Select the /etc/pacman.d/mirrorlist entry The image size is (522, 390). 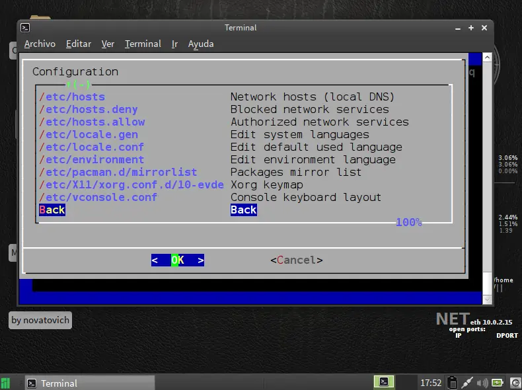[118, 172]
